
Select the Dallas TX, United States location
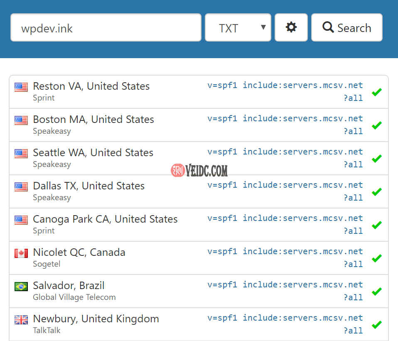(88, 186)
